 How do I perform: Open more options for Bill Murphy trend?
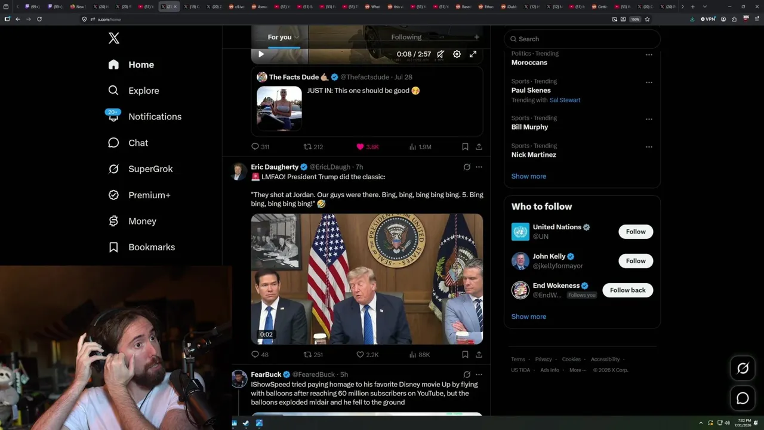click(649, 119)
